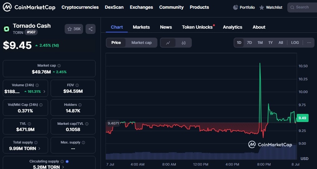Show Circulating supply info icon

coord(62,161)
